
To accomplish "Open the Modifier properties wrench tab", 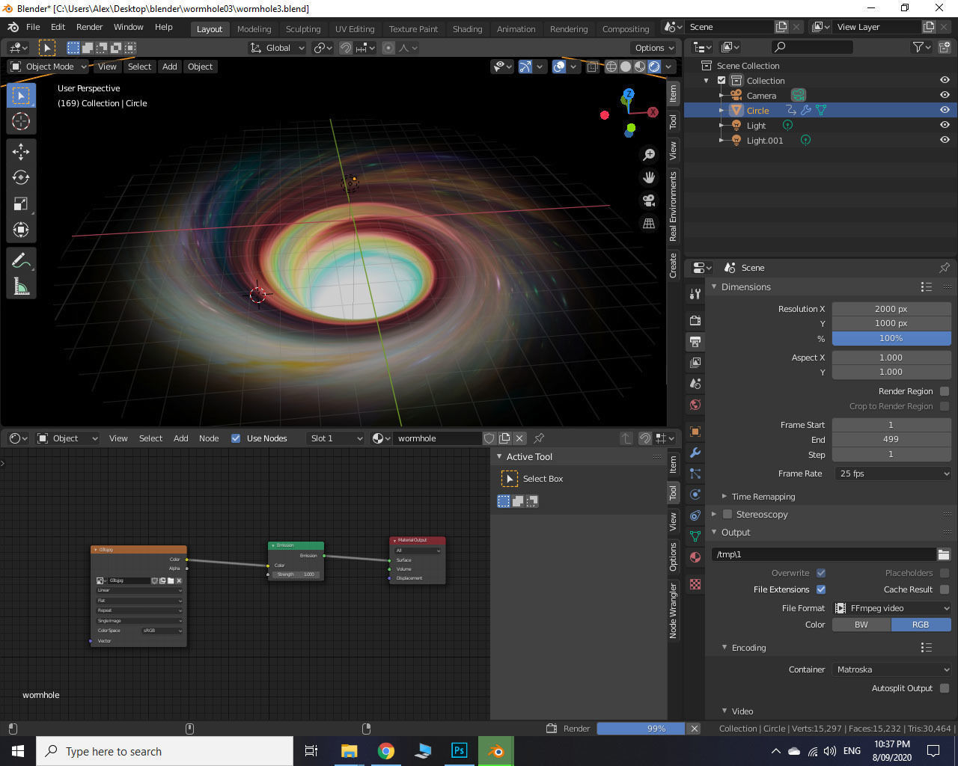I will [x=695, y=453].
